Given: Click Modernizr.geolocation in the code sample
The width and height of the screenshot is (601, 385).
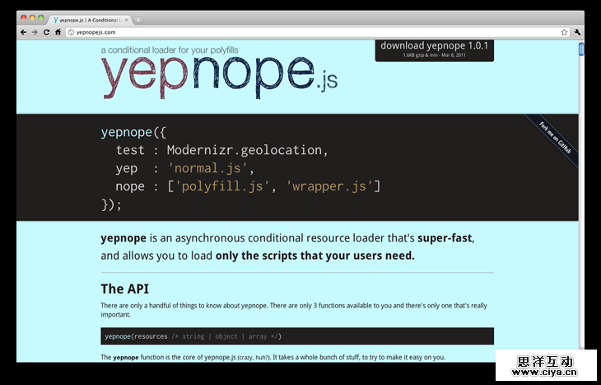Looking at the screenshot, I should pos(245,150).
